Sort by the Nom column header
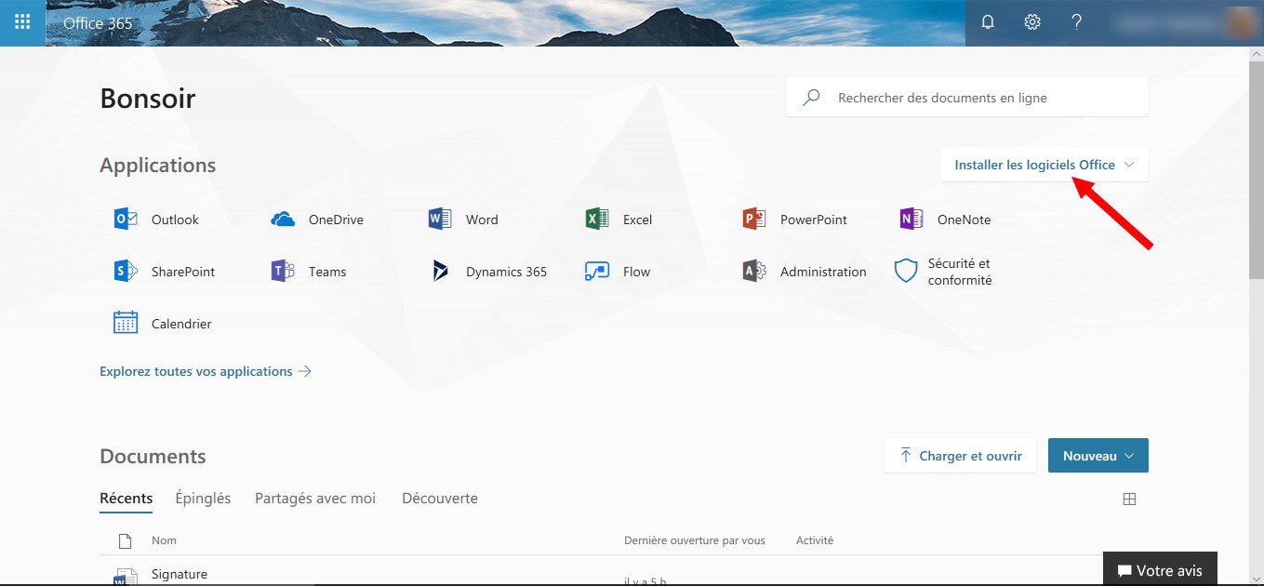1264x586 pixels. (164, 540)
